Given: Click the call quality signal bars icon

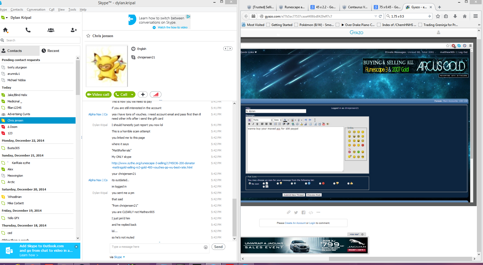Looking at the screenshot, I should click(x=156, y=94).
